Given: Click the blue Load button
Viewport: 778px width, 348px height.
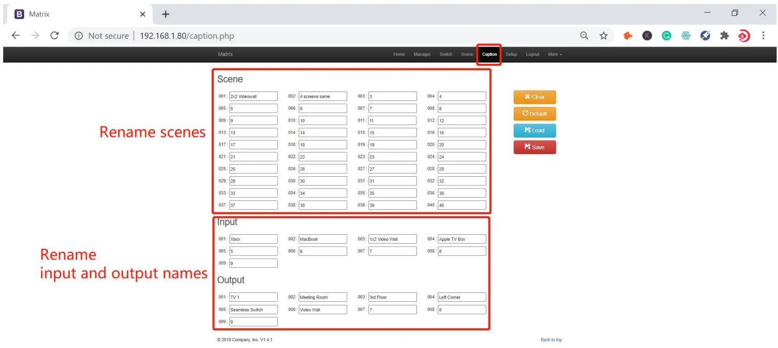Looking at the screenshot, I should click(534, 130).
